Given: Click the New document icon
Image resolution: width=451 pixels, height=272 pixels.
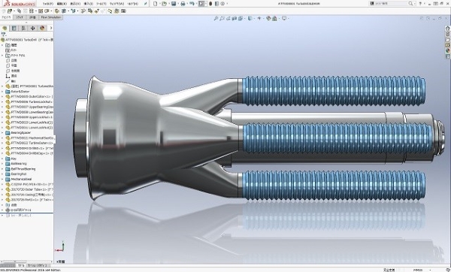Looking at the screenshot, I should coord(156,4).
